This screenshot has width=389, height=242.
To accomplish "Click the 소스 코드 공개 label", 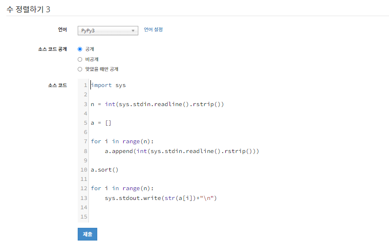I will [52, 49].
